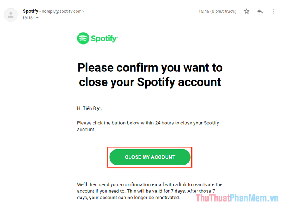The height and width of the screenshot is (206, 282).
Task: Select the noreply@spotify.com address
Action: (x=62, y=12)
